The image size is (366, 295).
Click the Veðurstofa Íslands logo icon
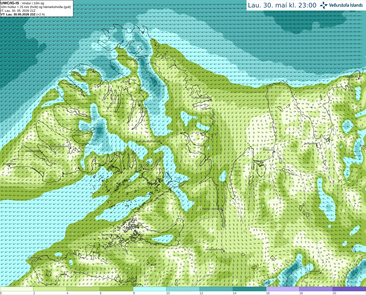[323, 5]
